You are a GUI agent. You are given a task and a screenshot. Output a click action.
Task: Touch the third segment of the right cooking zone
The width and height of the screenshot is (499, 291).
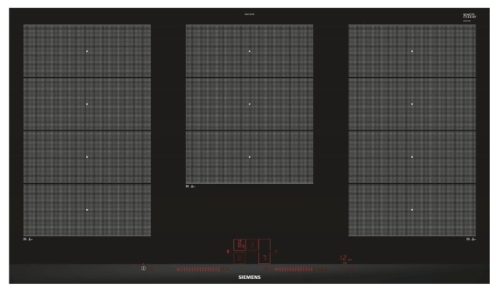(411, 157)
